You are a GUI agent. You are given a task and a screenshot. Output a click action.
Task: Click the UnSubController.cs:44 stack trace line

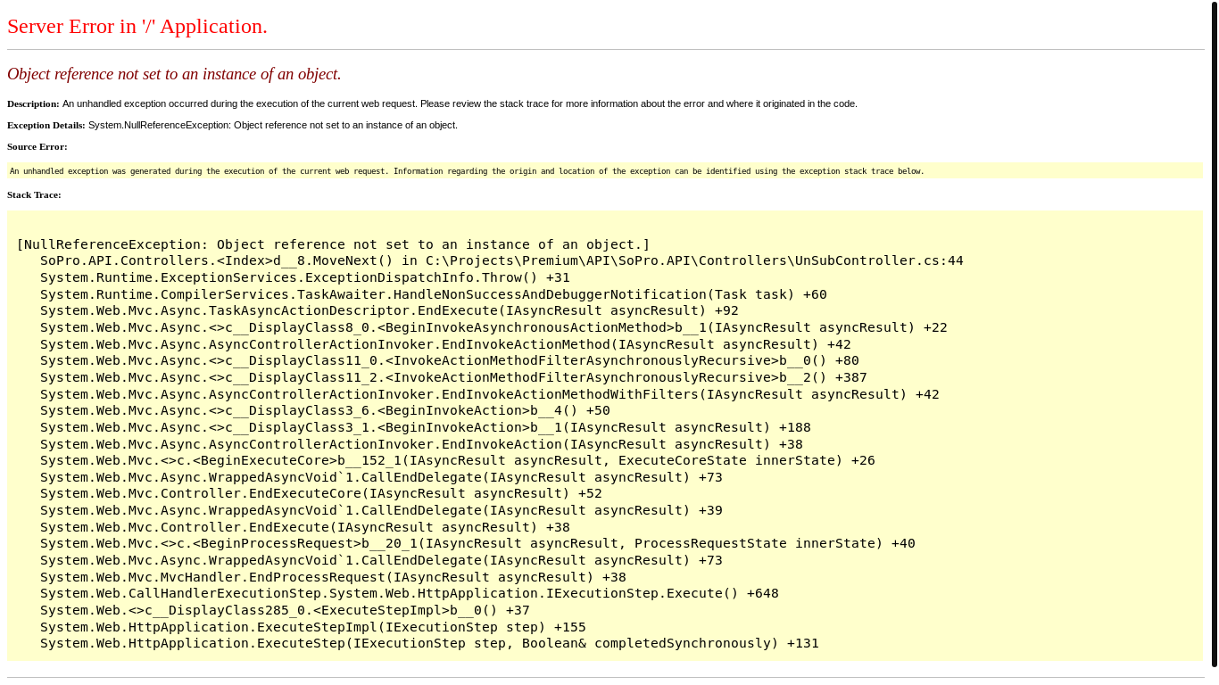[x=502, y=260]
